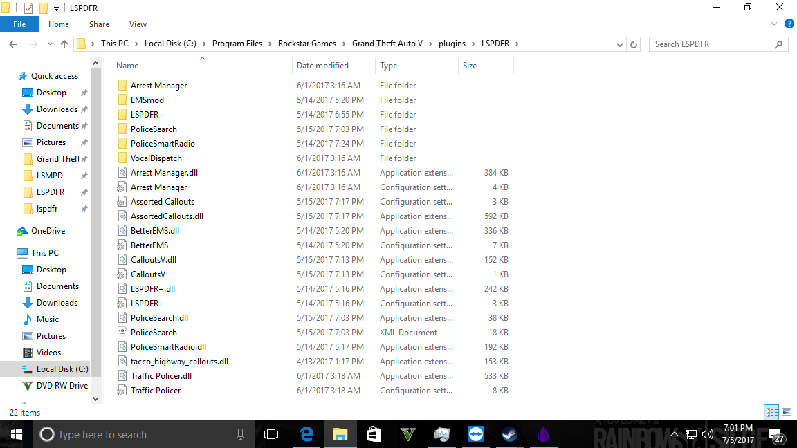Open the Help question mark icon
Image resolution: width=797 pixels, height=448 pixels.
point(789,24)
